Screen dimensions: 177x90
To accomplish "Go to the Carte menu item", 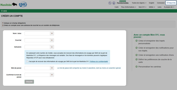I will 116,7.
